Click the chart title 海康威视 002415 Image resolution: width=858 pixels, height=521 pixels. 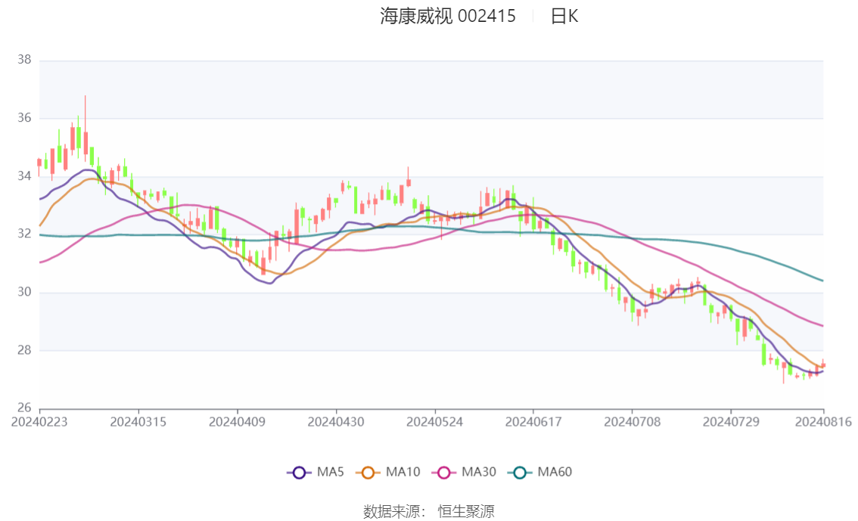[448, 17]
